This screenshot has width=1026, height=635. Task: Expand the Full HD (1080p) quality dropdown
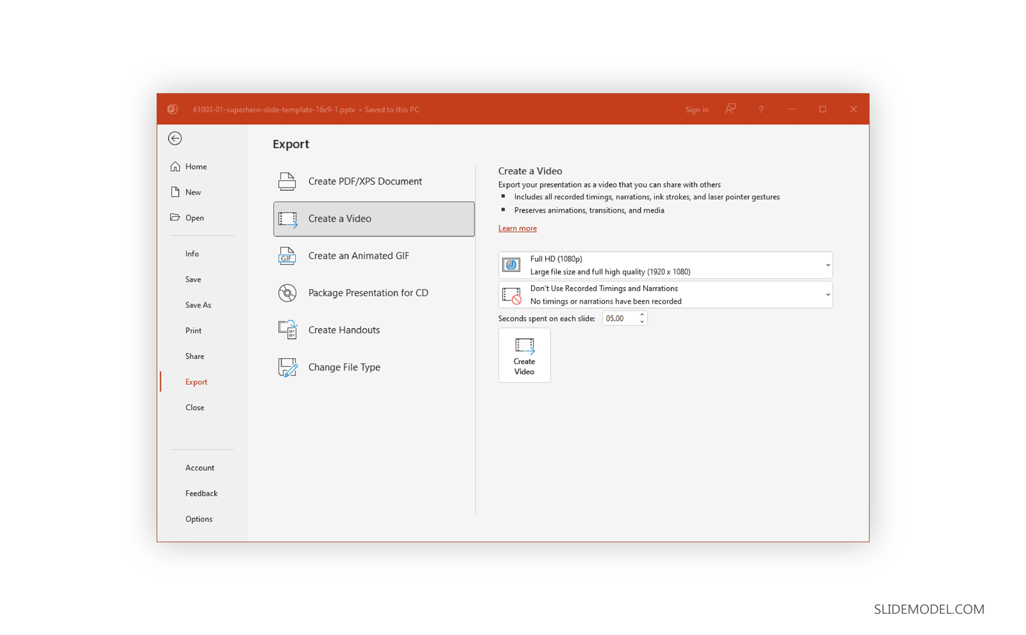coord(828,265)
